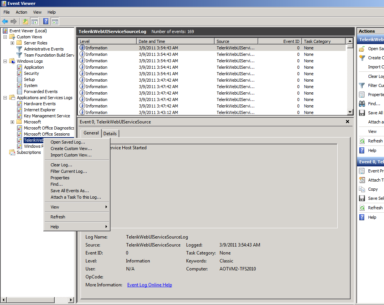Sort events by Level column header
This screenshot has width=384, height=305.
pos(107,41)
